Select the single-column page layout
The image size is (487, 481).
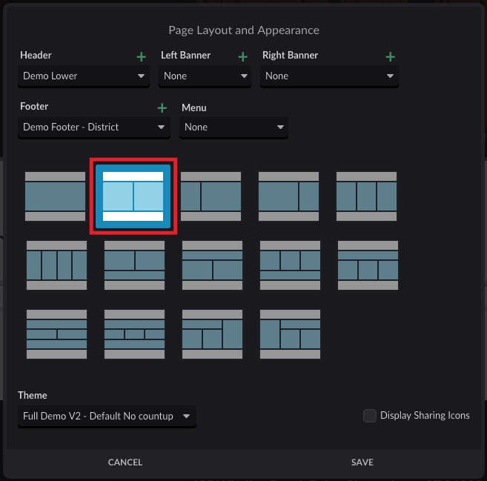(x=56, y=196)
